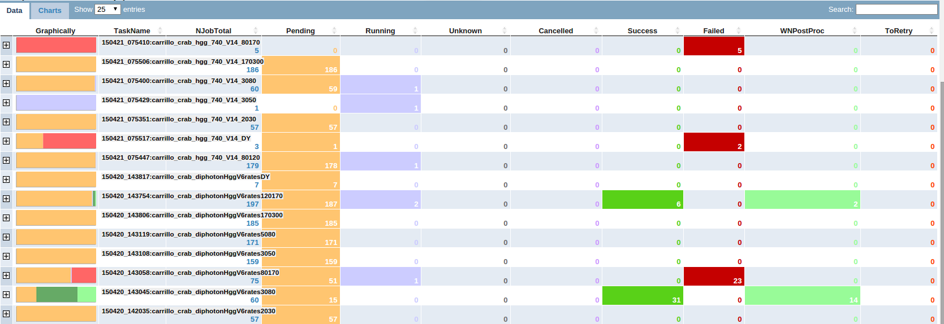Select the Data tab
The height and width of the screenshot is (324, 944).
[15, 11]
